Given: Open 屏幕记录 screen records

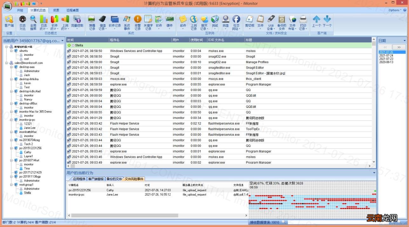Looking at the screenshot, I should click(92, 23).
